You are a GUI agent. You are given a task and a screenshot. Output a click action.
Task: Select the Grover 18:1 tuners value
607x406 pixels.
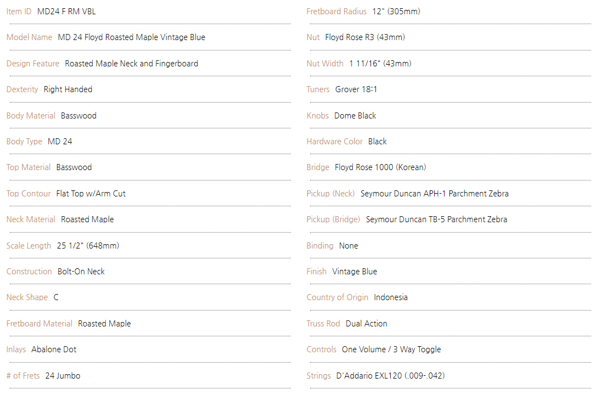356,89
